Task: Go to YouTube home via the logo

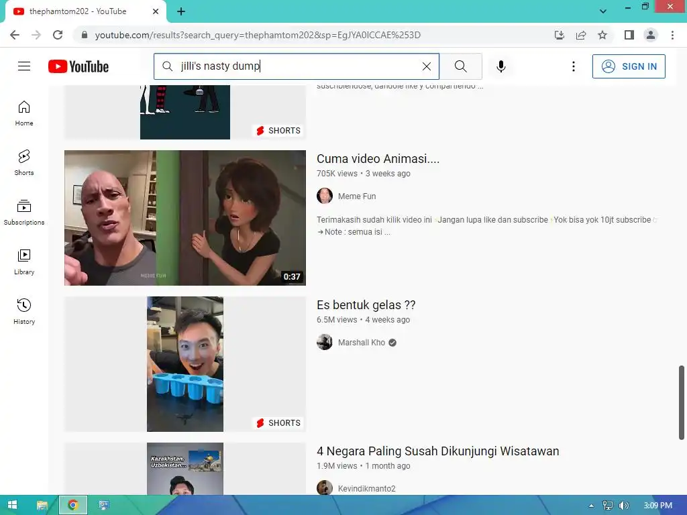Action: click(78, 66)
